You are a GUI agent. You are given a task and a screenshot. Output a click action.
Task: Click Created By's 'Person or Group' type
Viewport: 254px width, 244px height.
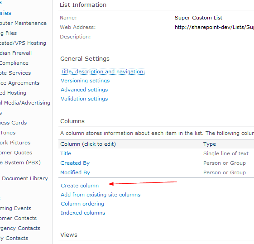point(225,163)
